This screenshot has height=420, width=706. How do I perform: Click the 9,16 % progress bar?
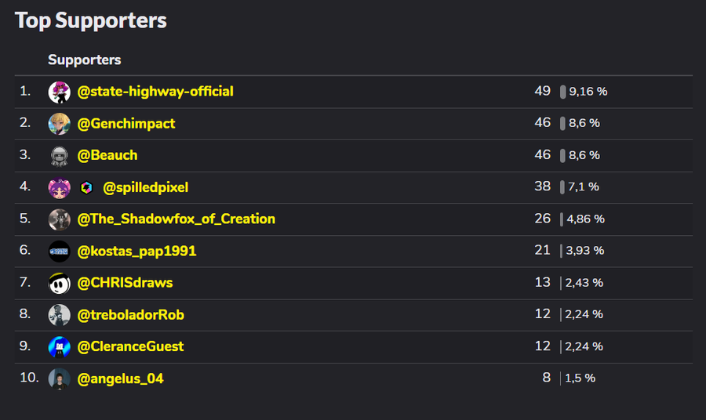(x=562, y=92)
